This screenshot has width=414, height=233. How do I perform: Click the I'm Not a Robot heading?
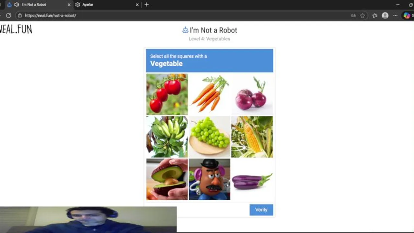click(213, 30)
